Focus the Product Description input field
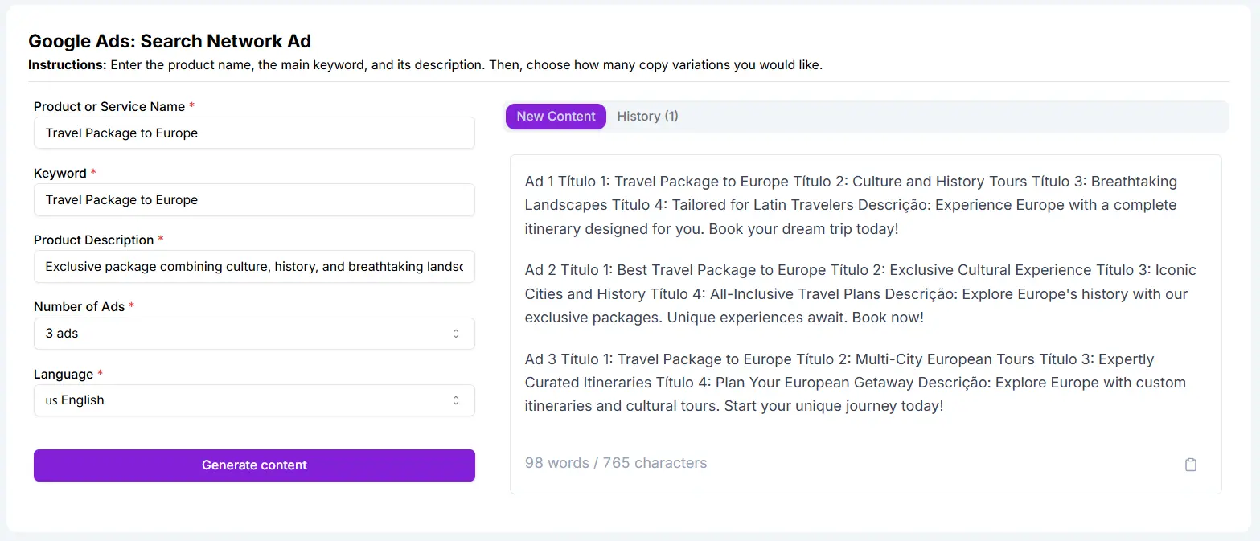This screenshot has width=1260, height=541. tap(254, 267)
